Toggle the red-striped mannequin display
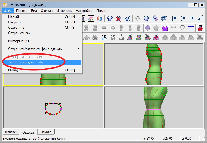This screenshot has height=143, width=207. pyautogui.click(x=200, y=28)
